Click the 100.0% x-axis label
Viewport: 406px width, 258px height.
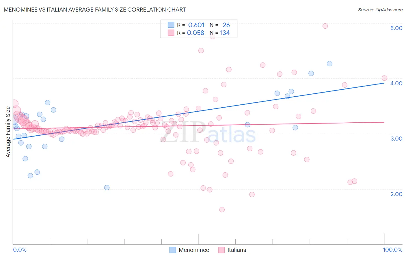coord(393,250)
